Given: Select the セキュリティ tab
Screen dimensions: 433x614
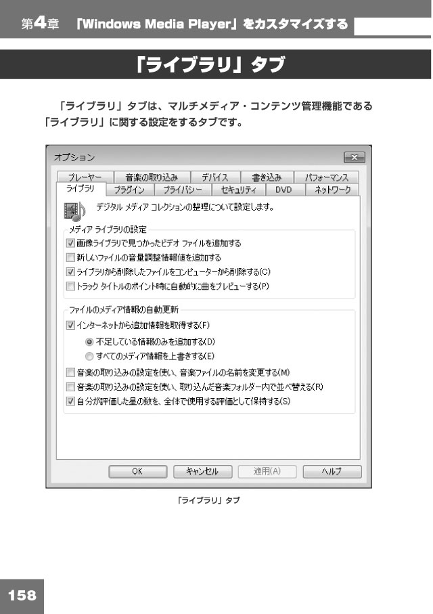Looking at the screenshot, I should 238,190.
